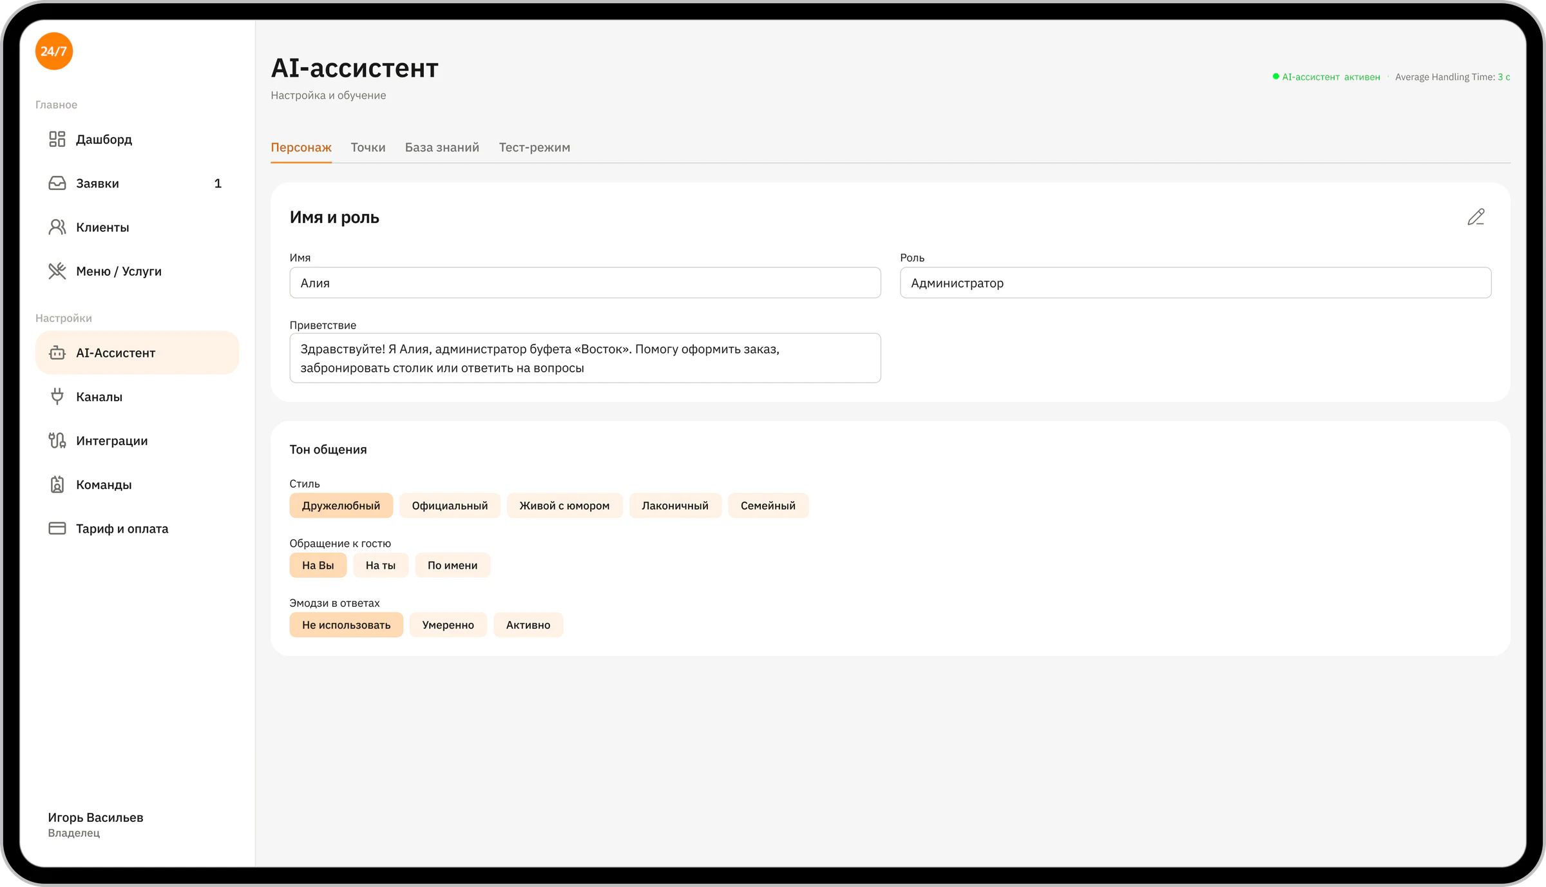Click the Приветствие greeting text box
This screenshot has height=887, width=1546.
[x=585, y=358]
